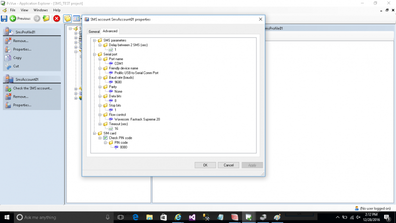The image size is (396, 223).
Task: Open Microsoft Edge from the taskbar
Action: 135,217
